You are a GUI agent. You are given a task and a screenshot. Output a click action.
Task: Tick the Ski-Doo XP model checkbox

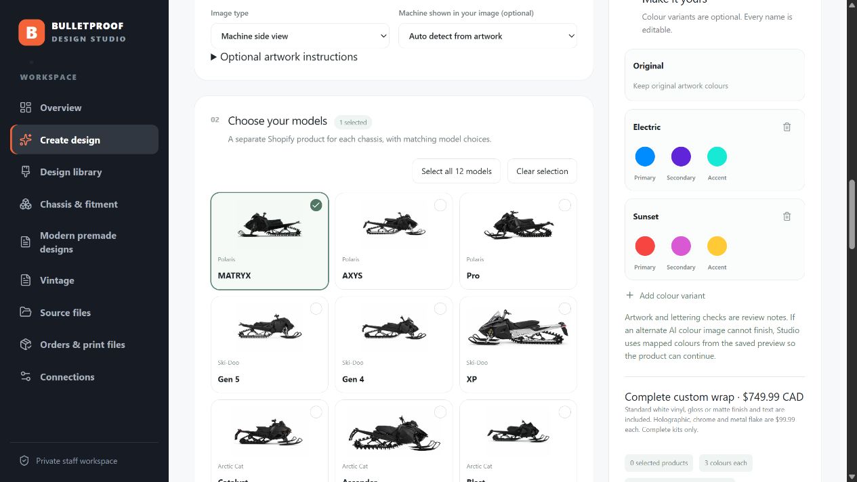pyautogui.click(x=564, y=309)
